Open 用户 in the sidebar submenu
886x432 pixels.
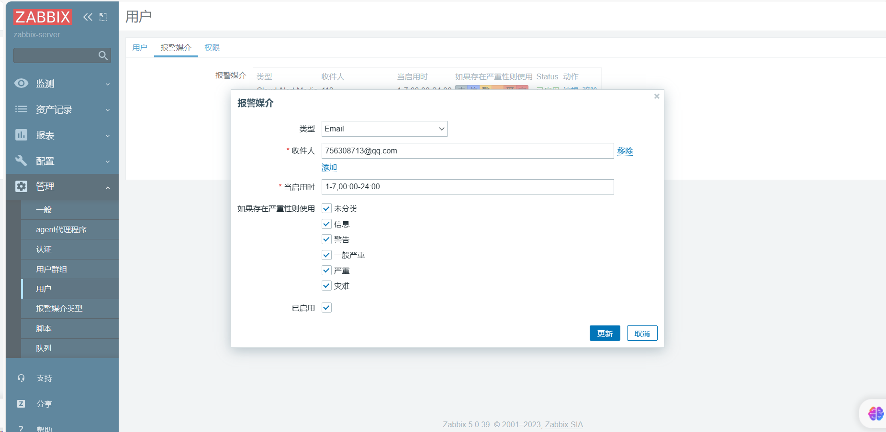click(x=70, y=289)
